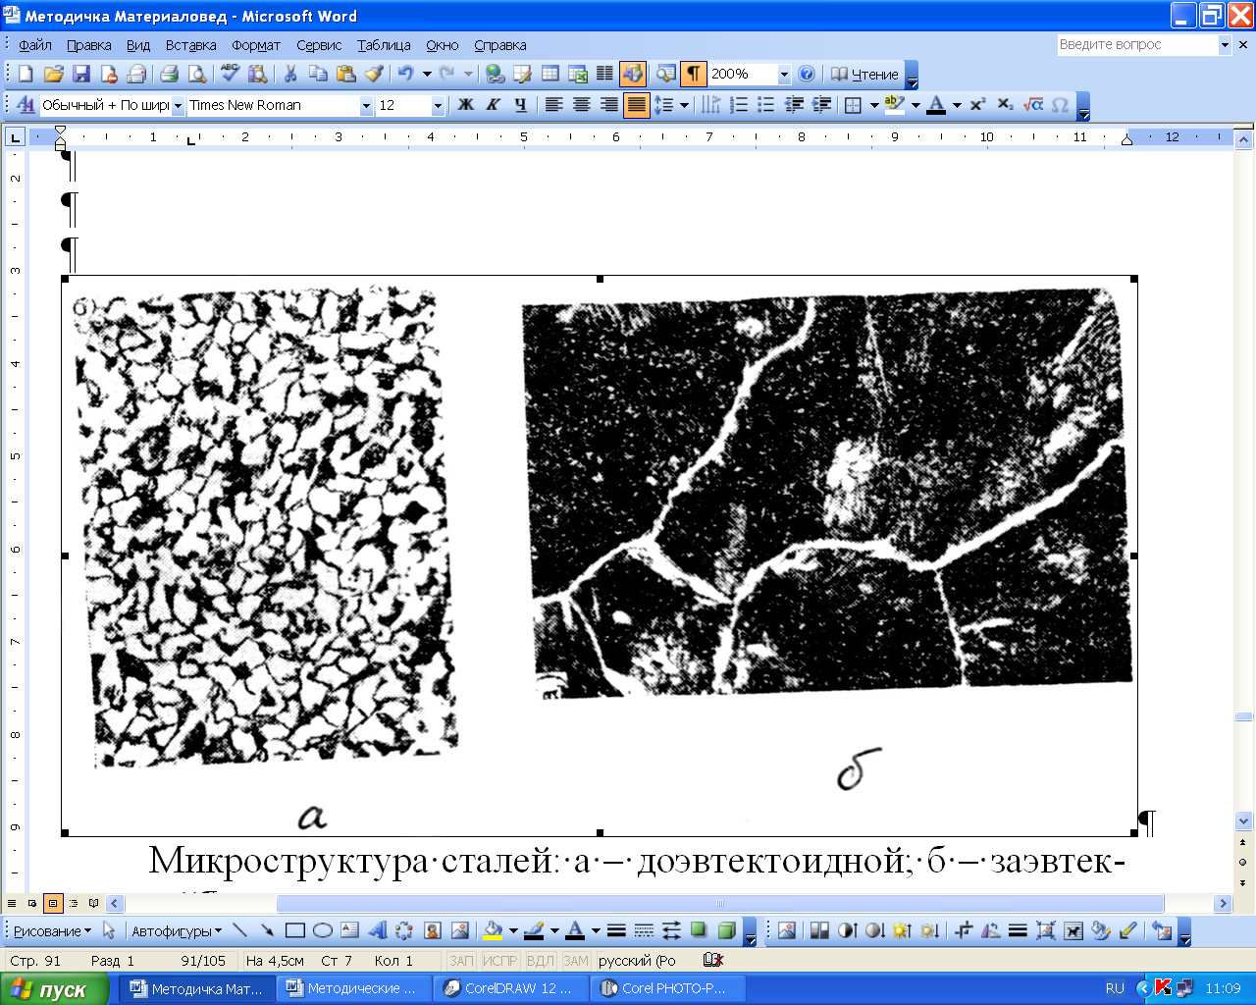
Task: Open the Справка menu
Action: click(x=500, y=45)
